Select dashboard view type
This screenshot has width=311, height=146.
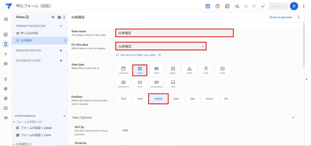point(123,84)
